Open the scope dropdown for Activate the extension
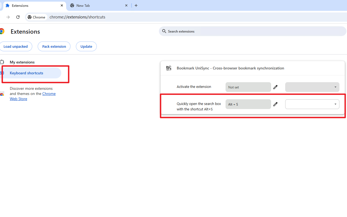 [312, 87]
